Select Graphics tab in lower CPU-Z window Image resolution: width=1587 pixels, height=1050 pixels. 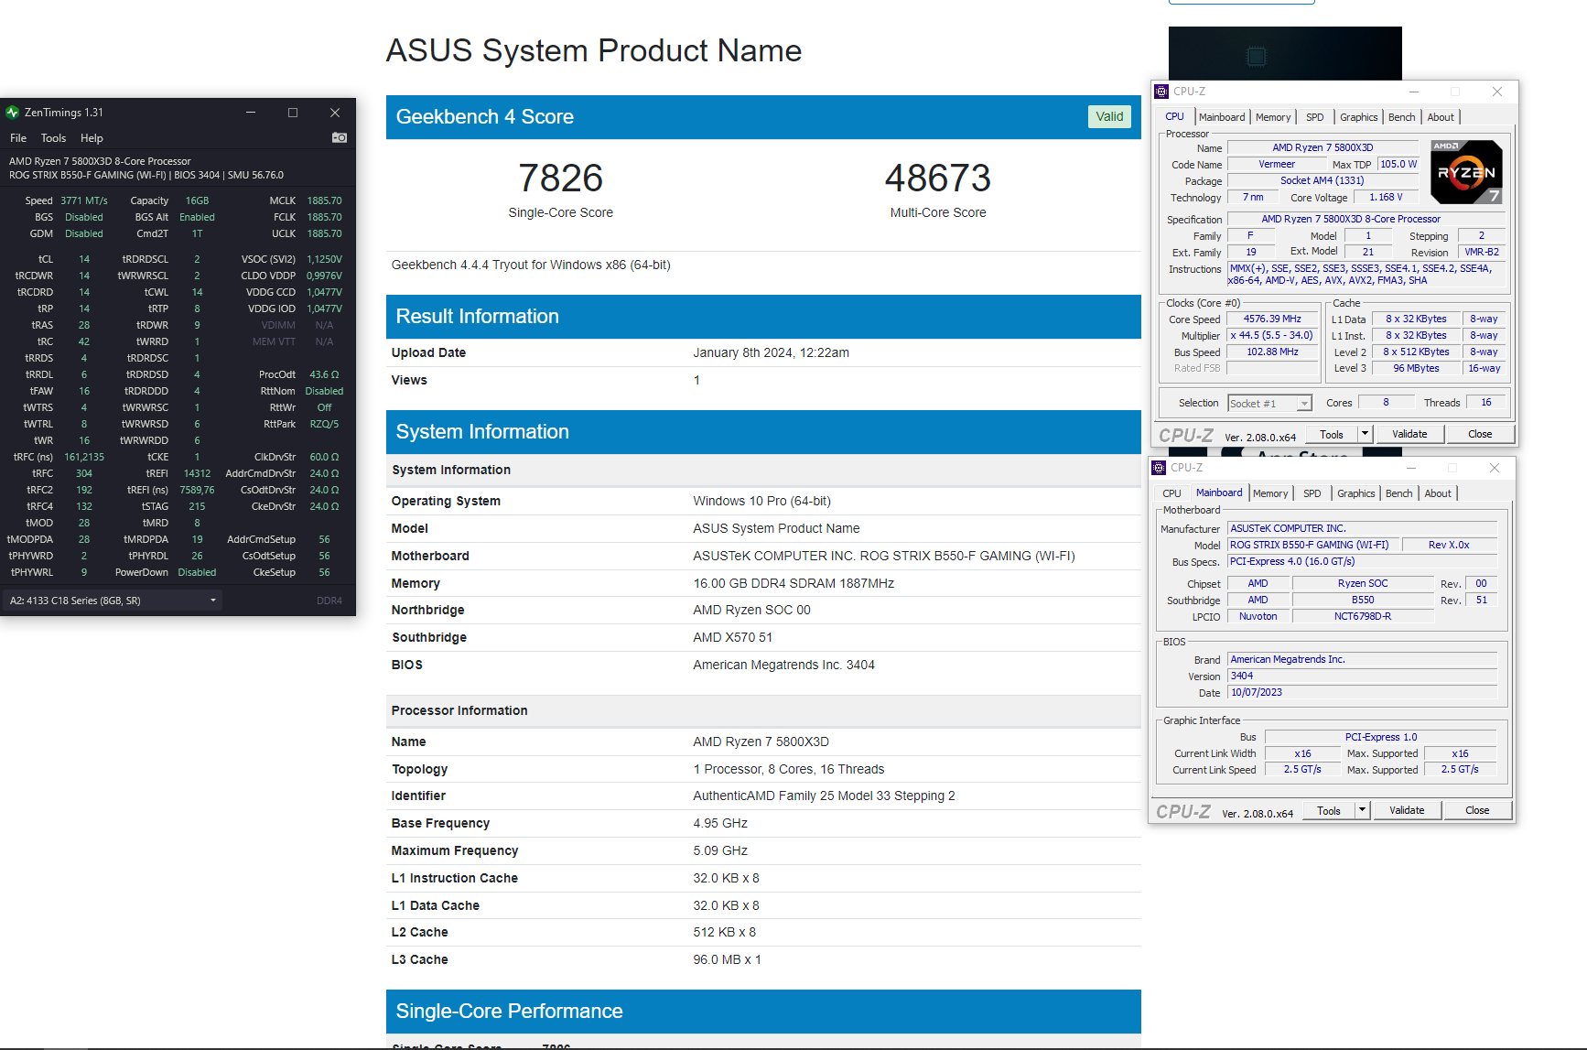1356,493
